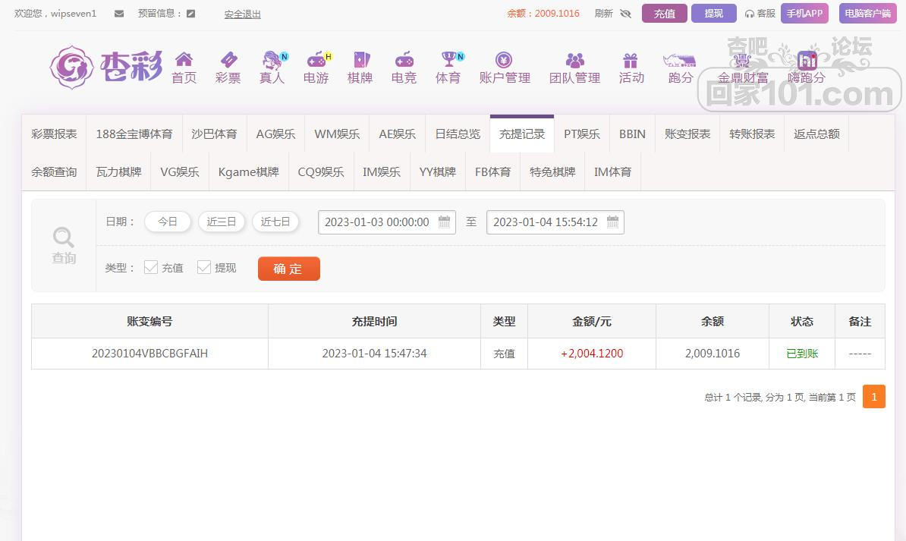Viewport: 906px width, 541px height.
Task: Switch to the 转账报表 tab
Action: pos(752,134)
